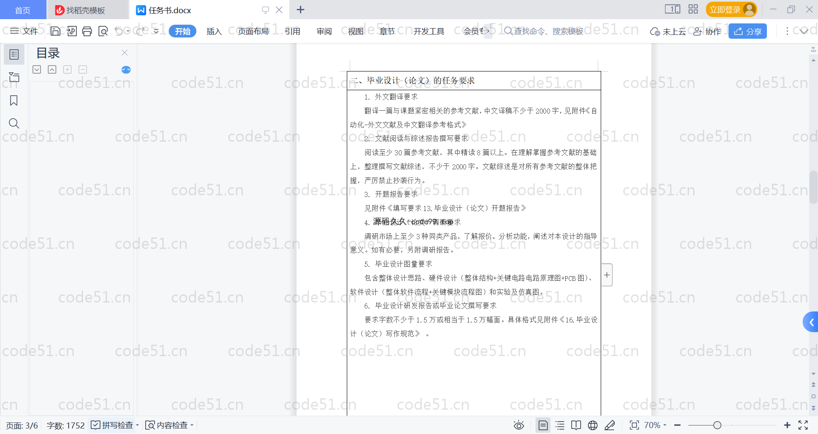
Task: Open Print Preview icon
Action: coord(103,31)
